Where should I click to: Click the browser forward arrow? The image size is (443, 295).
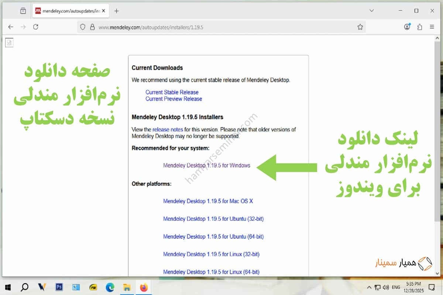coord(23,27)
